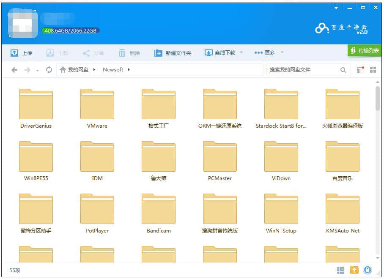Click the home icon in path bar
The width and height of the screenshot is (384, 279).
pyautogui.click(x=63, y=70)
